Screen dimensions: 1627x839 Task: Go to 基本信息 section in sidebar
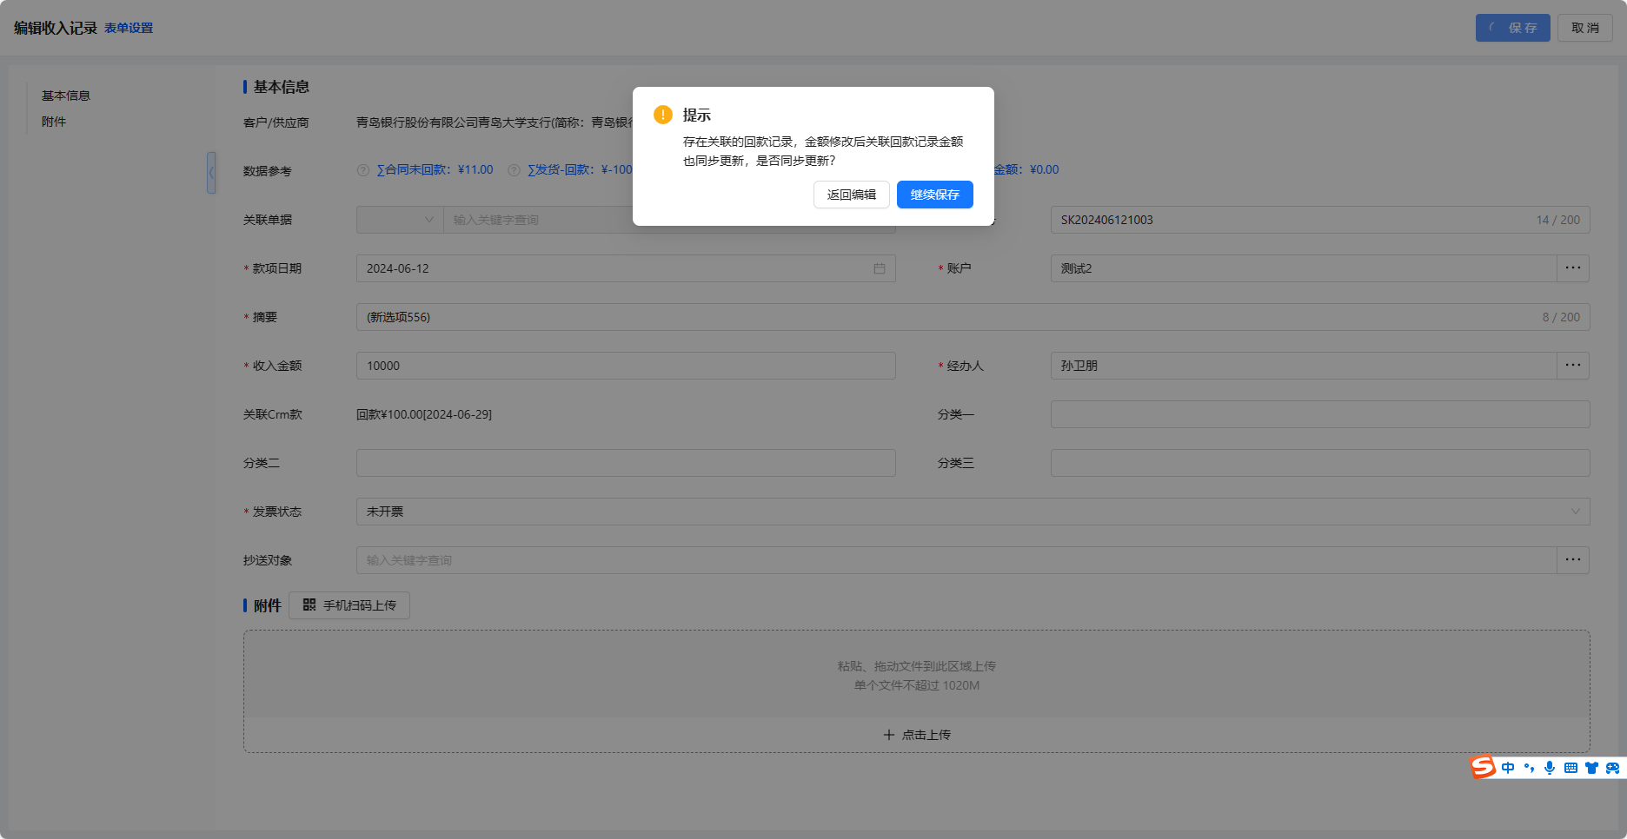[66, 96]
